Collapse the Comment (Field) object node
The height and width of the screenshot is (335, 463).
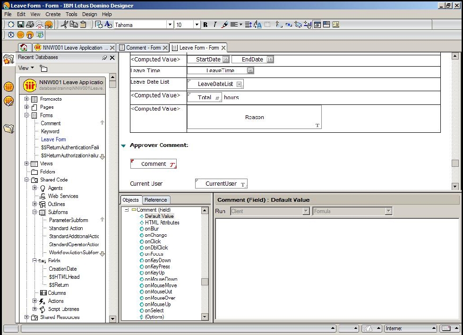127,210
